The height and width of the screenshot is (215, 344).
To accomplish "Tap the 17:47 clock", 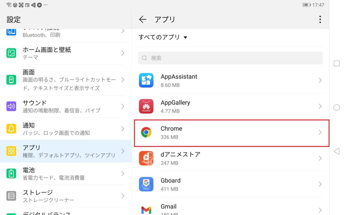I will pyautogui.click(x=318, y=5).
